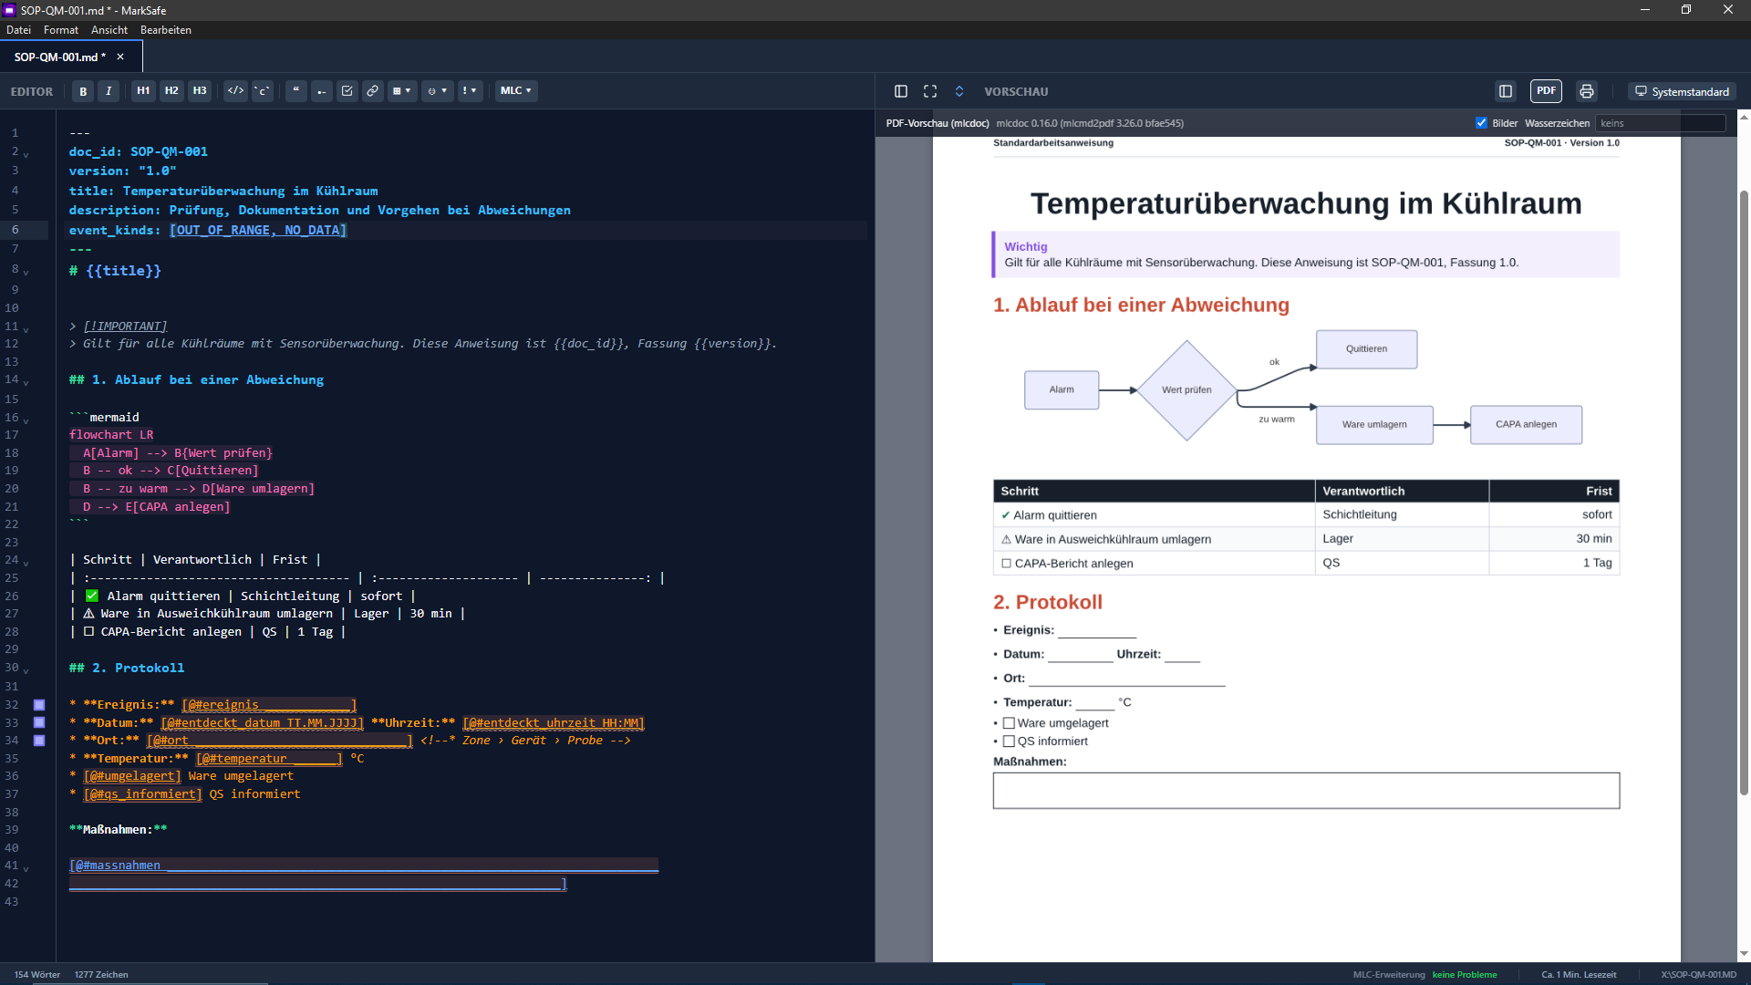The image size is (1751, 985).
Task: Open the Datei menu
Action: coord(18,30)
